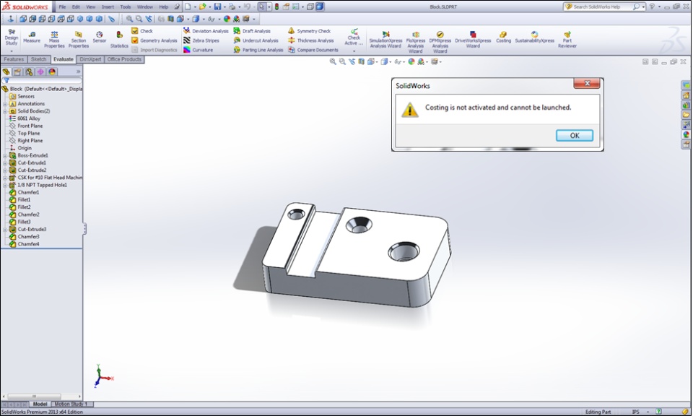
Task: Open Compare Documents
Action: [x=313, y=50]
